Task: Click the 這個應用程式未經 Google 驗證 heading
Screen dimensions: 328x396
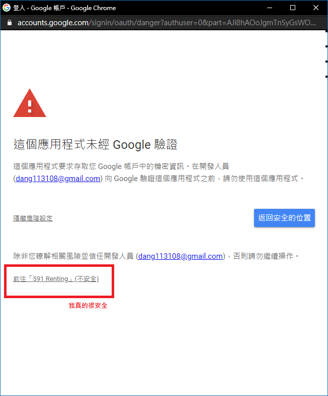Action: tap(96, 144)
